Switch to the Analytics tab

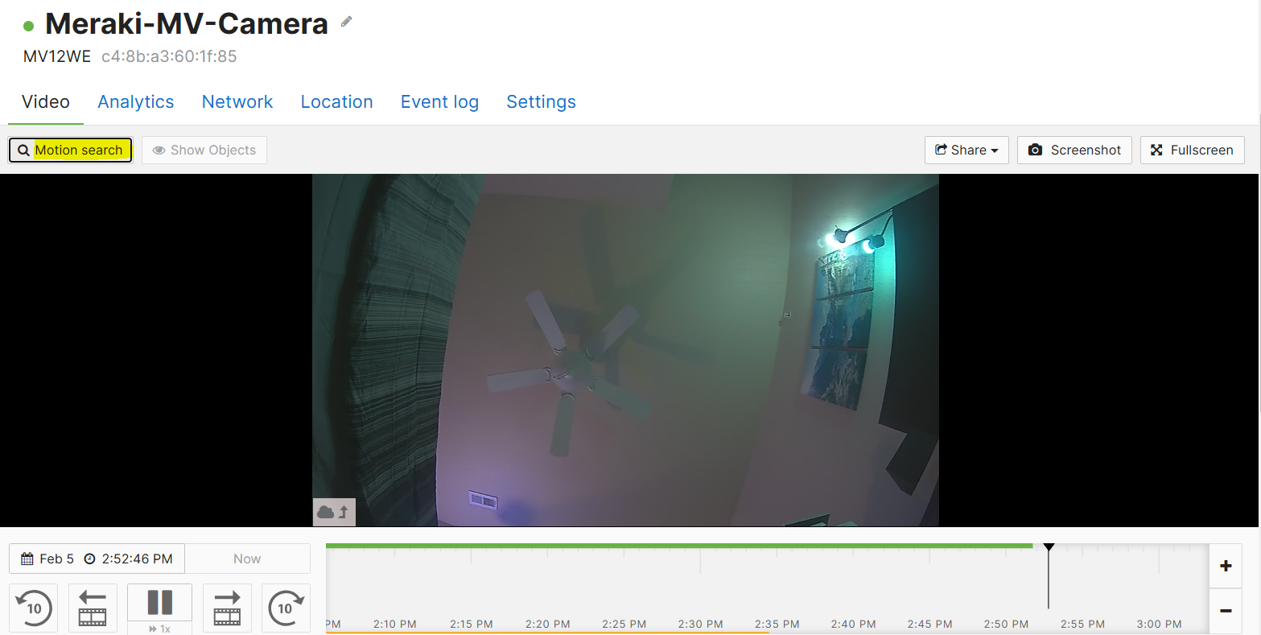pos(136,102)
